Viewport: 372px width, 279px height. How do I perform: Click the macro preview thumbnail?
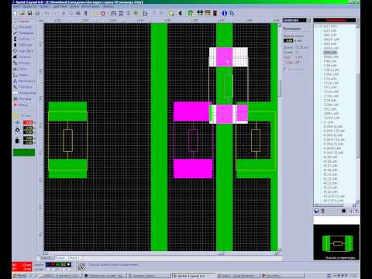pyautogui.click(x=336, y=242)
